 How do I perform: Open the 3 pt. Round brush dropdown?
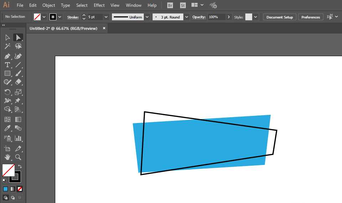187,17
